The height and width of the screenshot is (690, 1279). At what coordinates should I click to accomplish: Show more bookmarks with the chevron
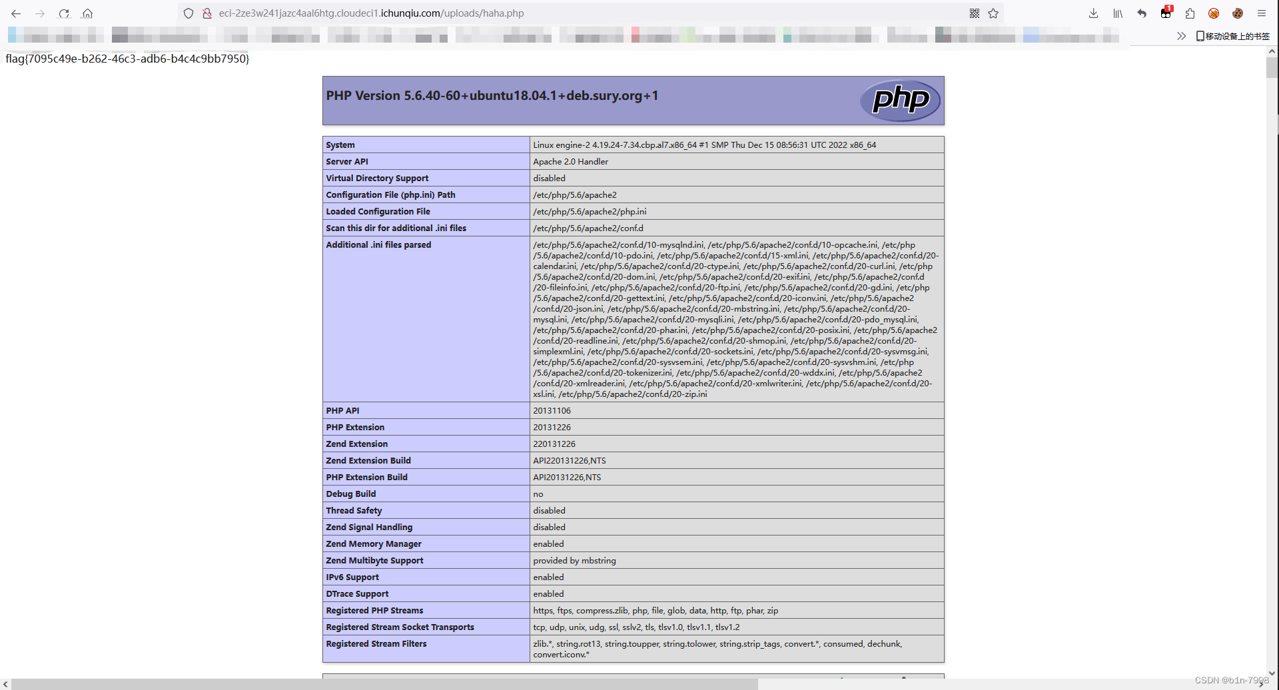(1181, 36)
